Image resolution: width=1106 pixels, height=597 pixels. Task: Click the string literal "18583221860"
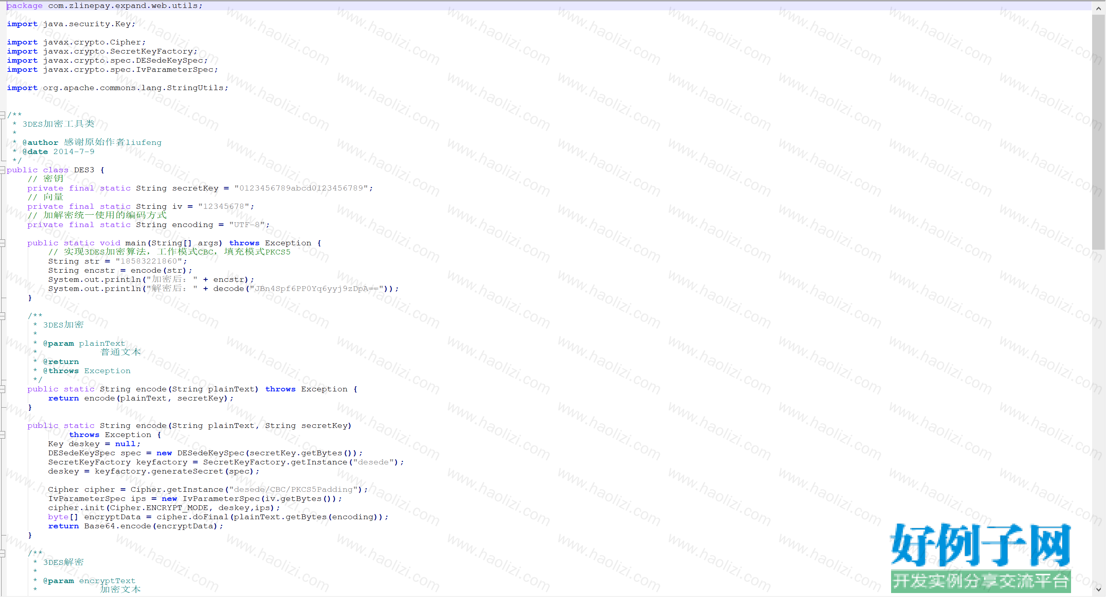[149, 261]
